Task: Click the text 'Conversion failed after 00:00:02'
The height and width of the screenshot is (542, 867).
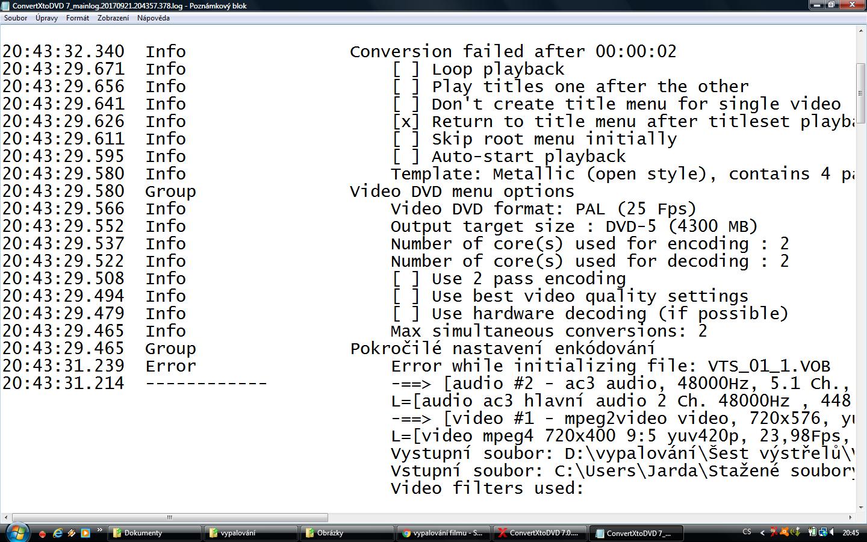Action: click(x=513, y=52)
